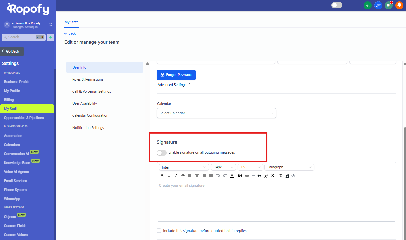Viewport: 406px width, 240px height.
Task: Click the green phone dialer icon
Action: tap(368, 5)
